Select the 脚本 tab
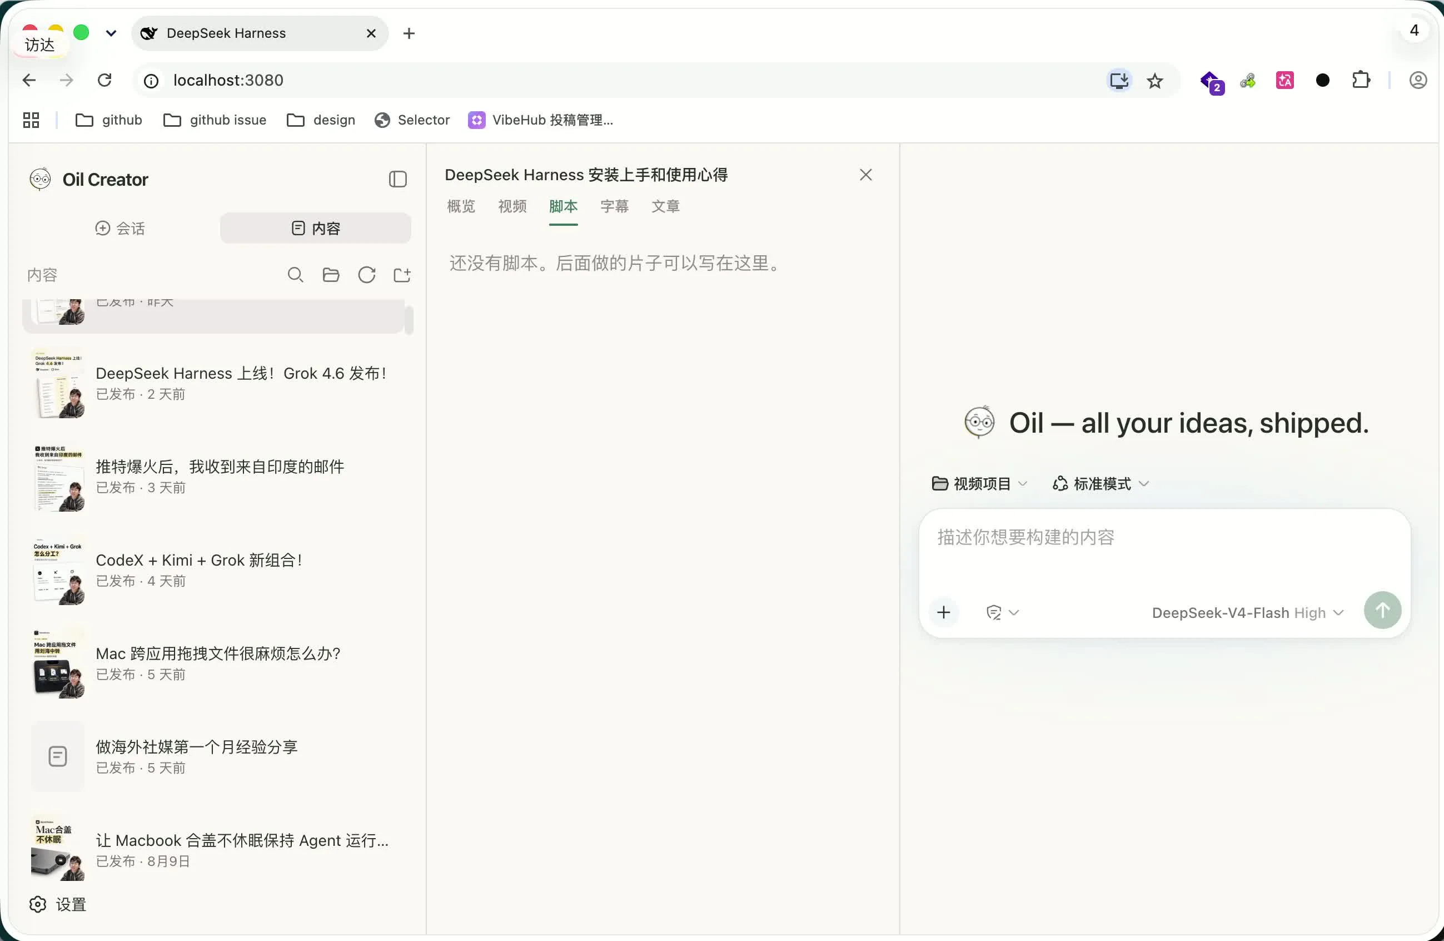Image resolution: width=1444 pixels, height=941 pixels. [563, 206]
